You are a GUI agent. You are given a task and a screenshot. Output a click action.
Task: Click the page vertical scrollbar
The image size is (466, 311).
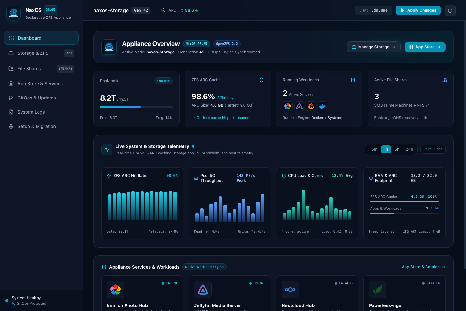coord(465,145)
